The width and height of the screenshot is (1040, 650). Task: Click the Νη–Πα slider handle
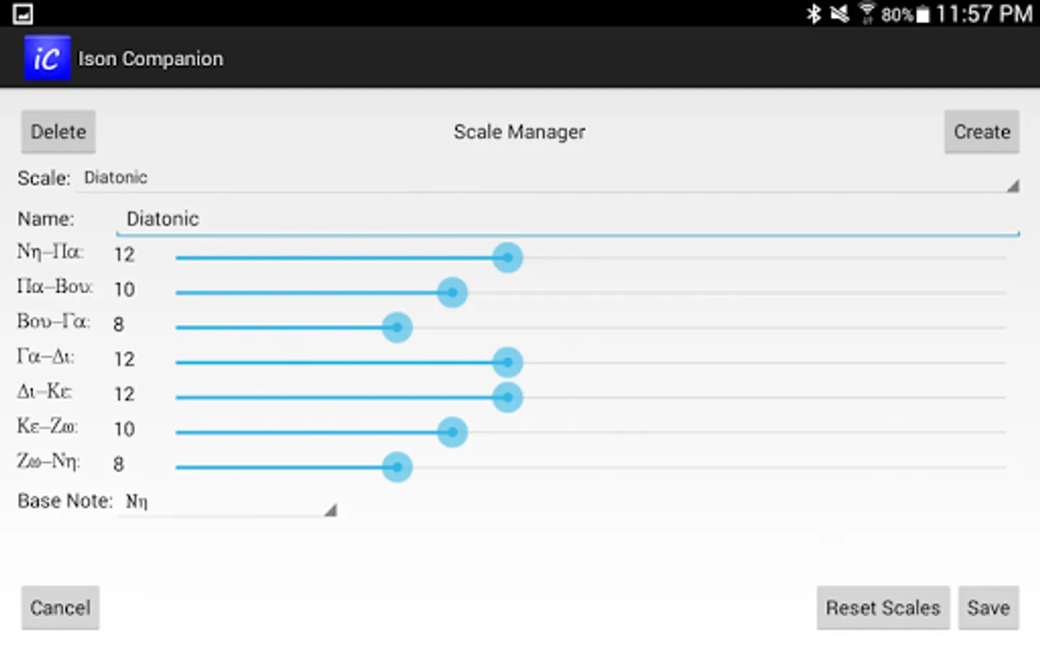click(x=508, y=258)
